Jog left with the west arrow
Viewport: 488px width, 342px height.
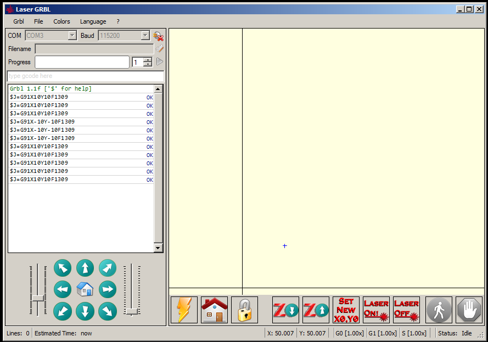[63, 289]
